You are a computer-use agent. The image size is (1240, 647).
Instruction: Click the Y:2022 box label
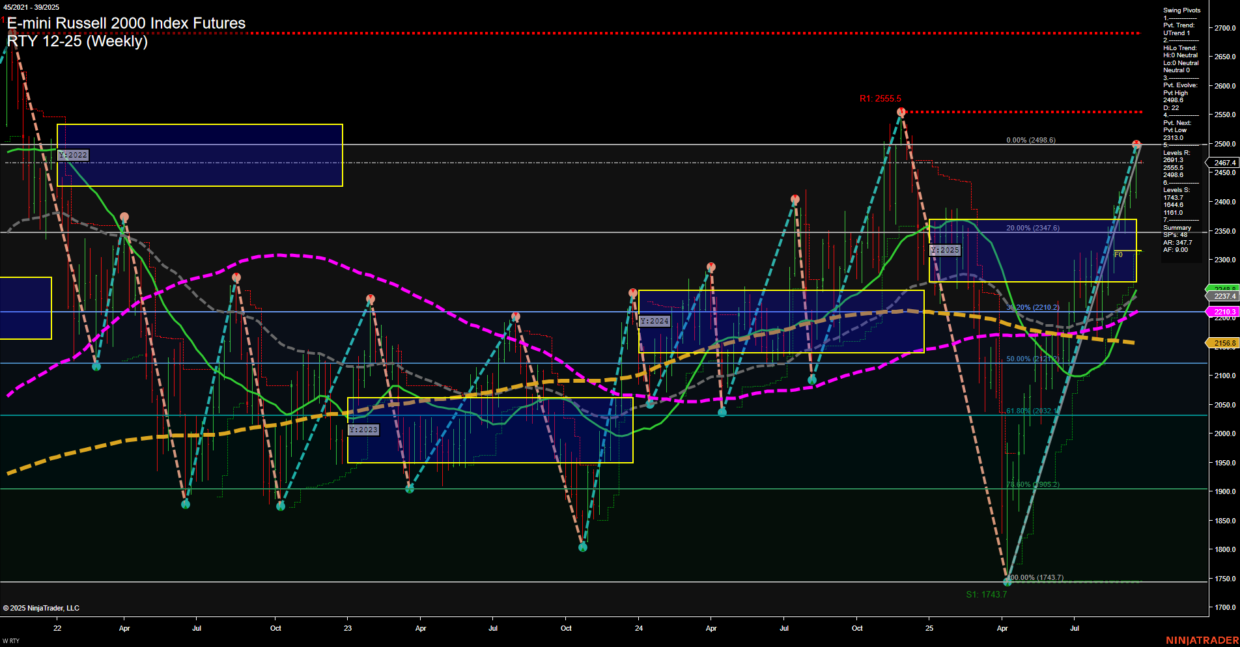(72, 155)
